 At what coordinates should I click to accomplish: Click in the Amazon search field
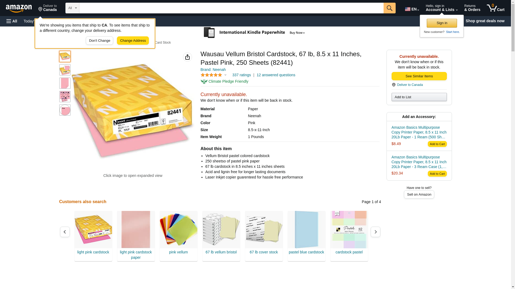(231, 8)
